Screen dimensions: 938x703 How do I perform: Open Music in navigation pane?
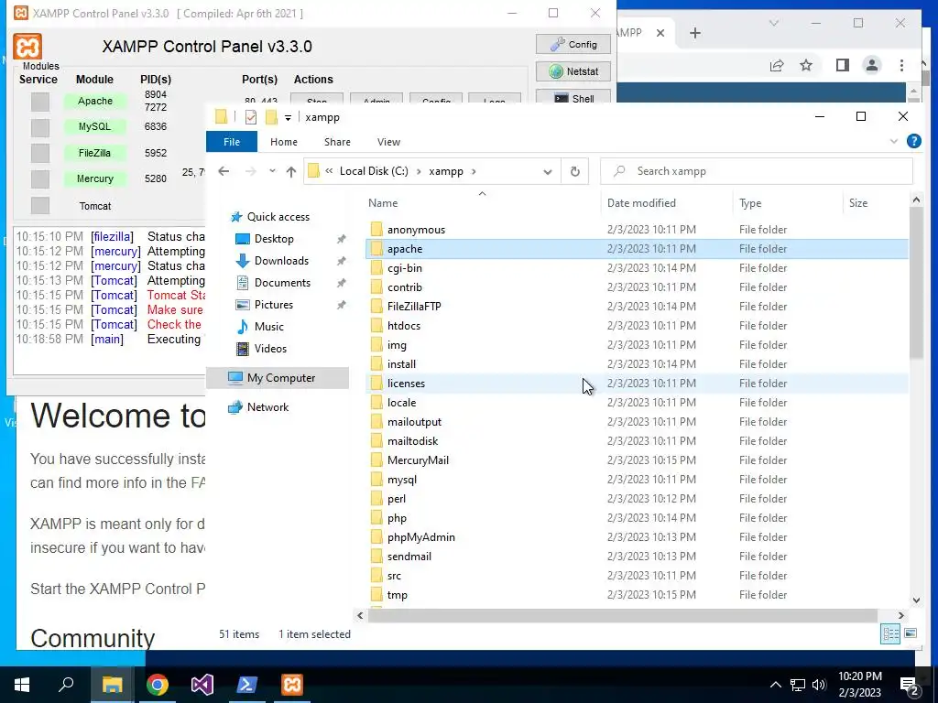pos(268,327)
